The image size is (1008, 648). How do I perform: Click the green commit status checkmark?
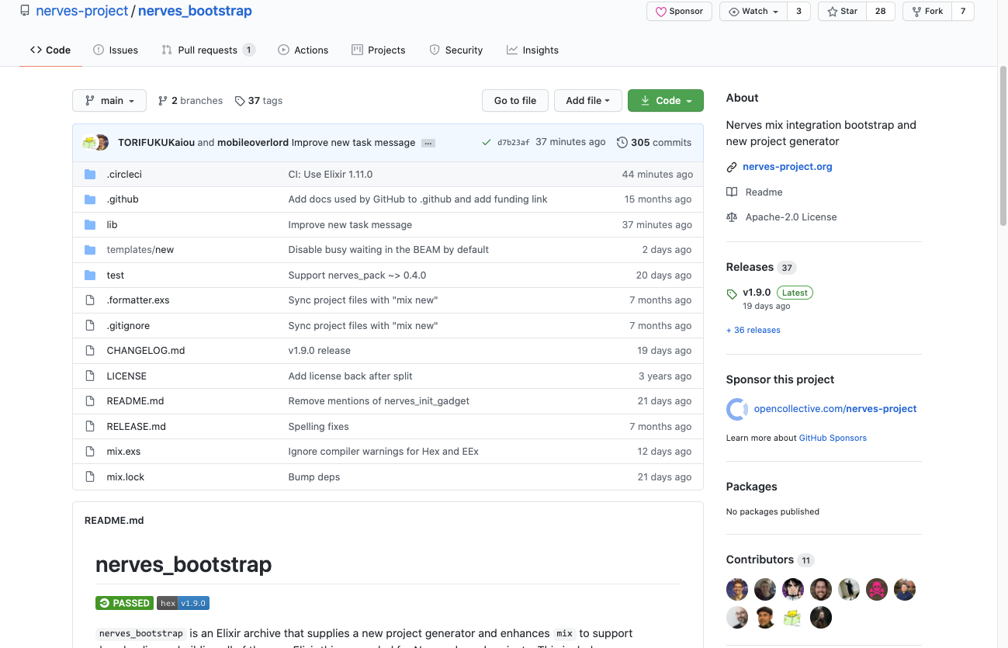coord(487,143)
